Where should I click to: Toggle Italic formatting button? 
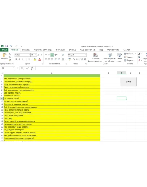(x=19, y=59)
